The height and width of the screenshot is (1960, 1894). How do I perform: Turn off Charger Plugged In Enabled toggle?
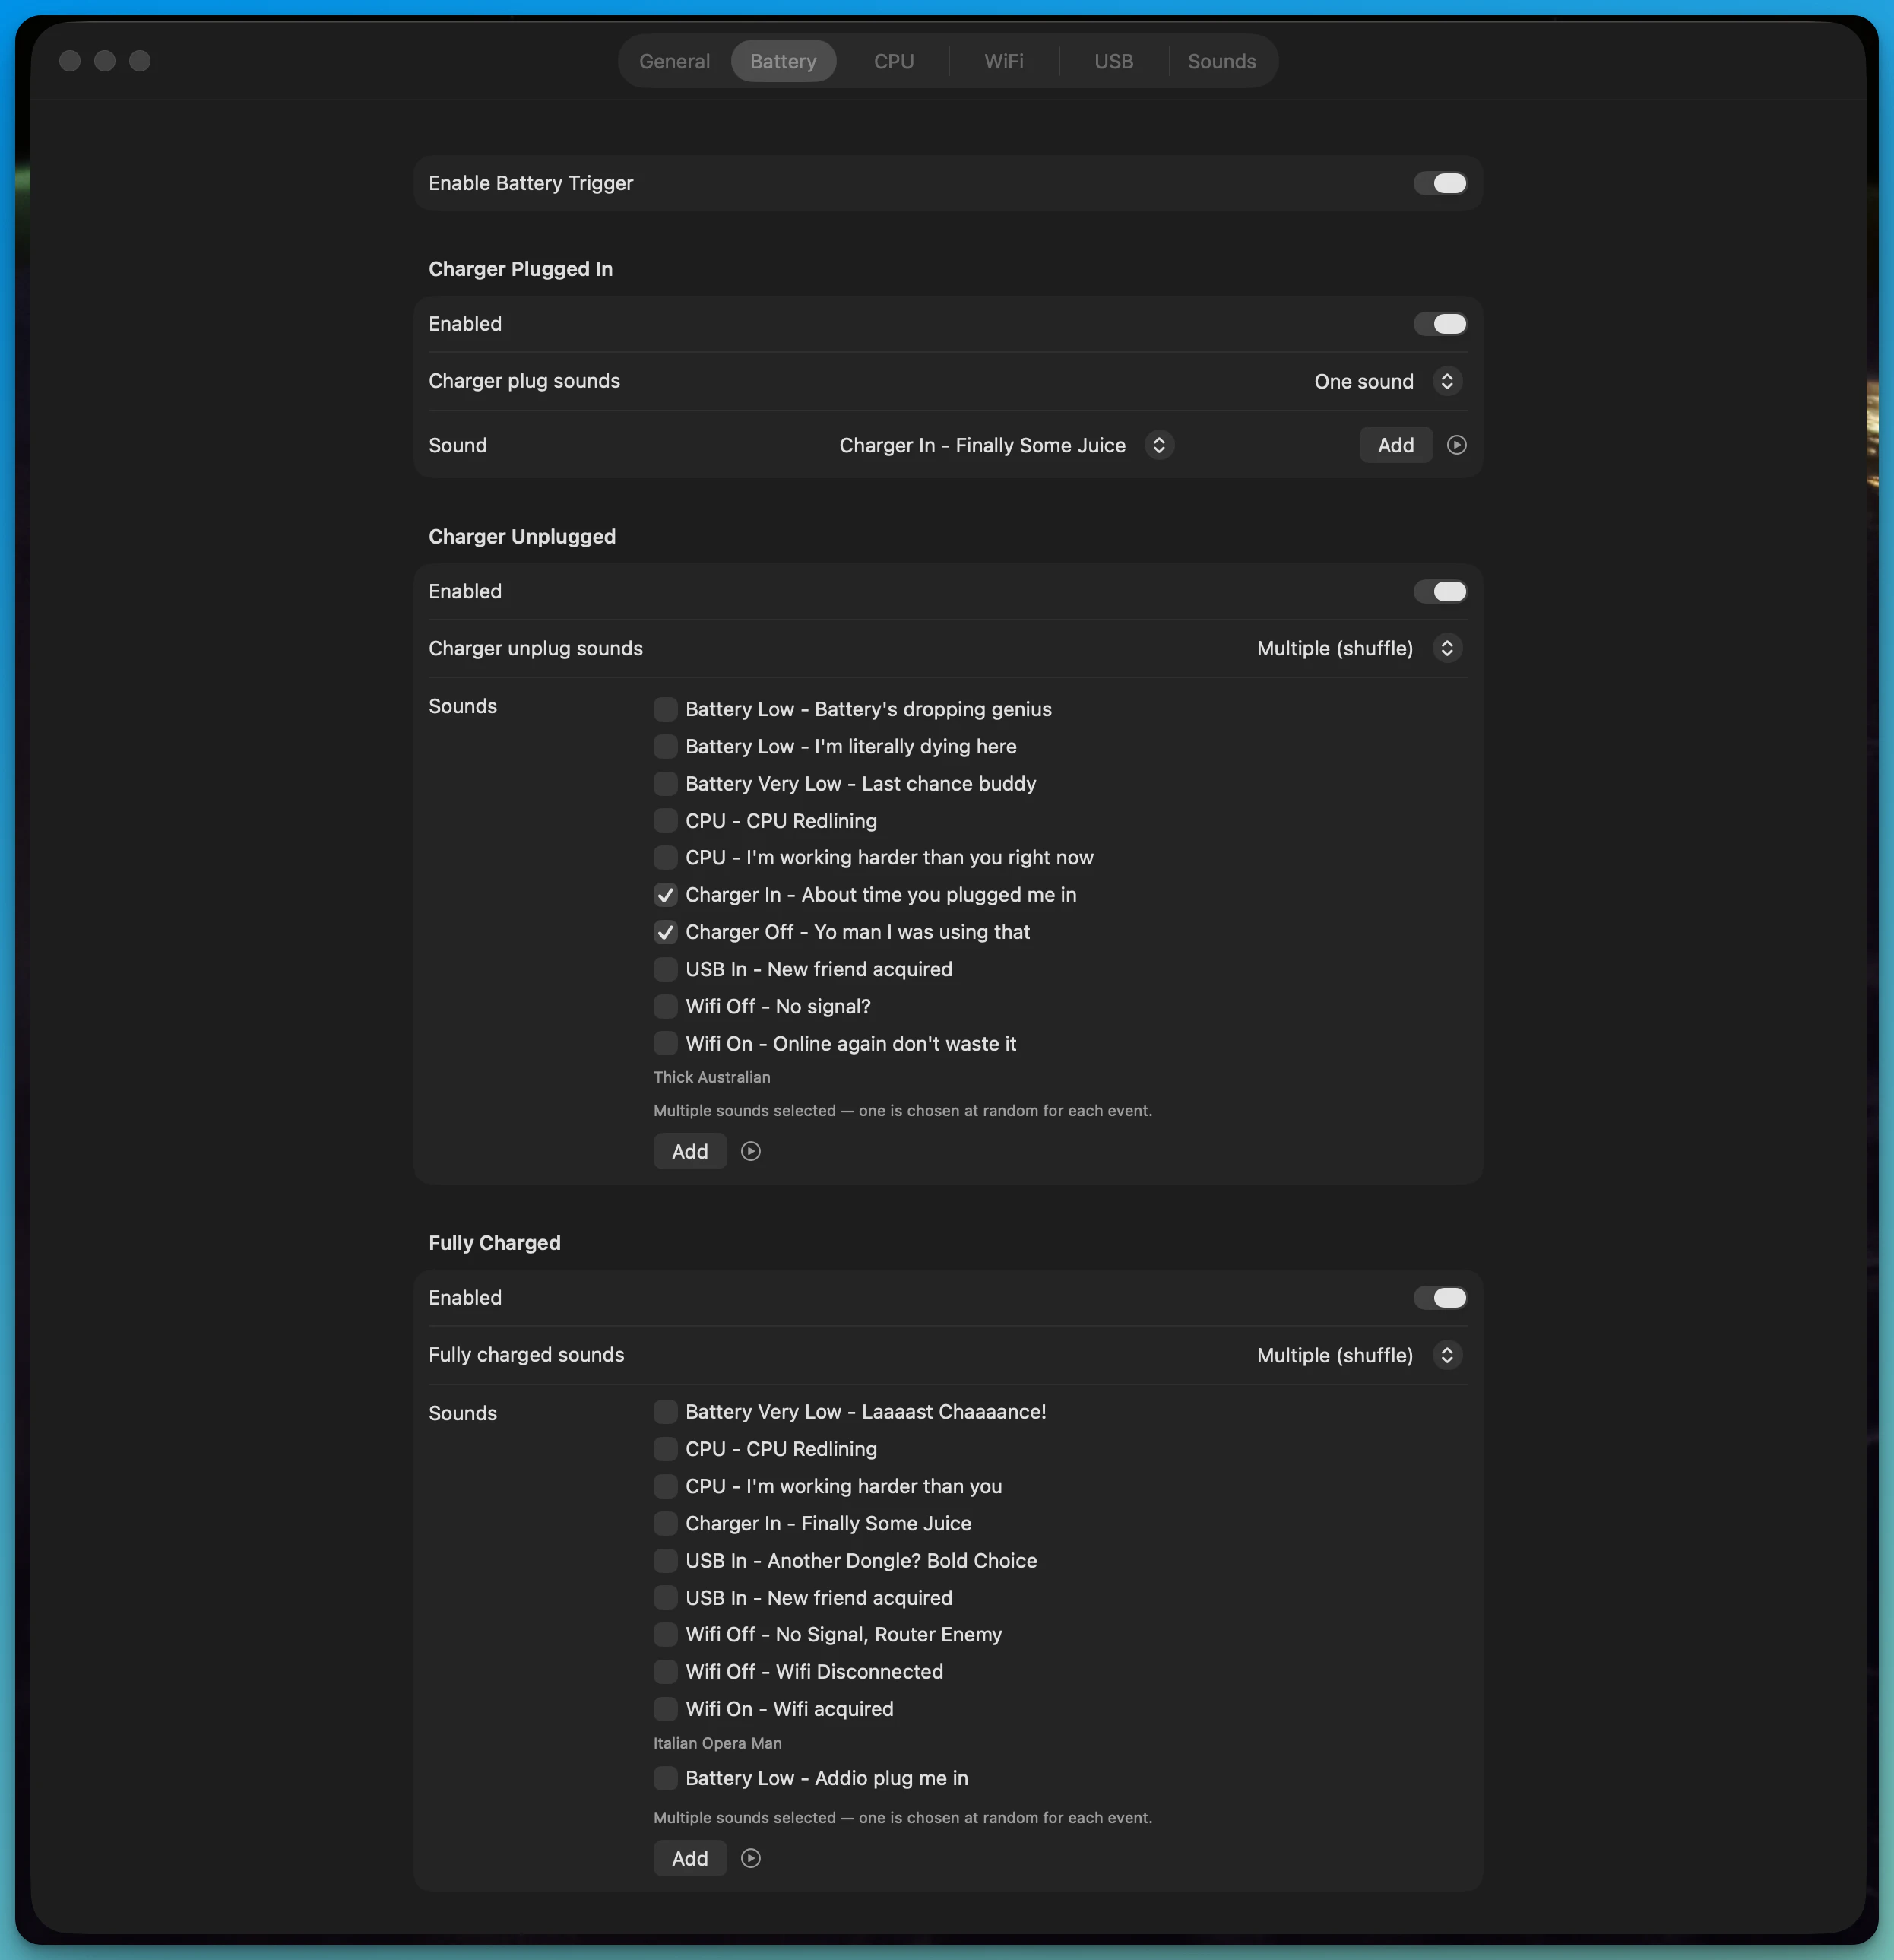click(x=1440, y=324)
